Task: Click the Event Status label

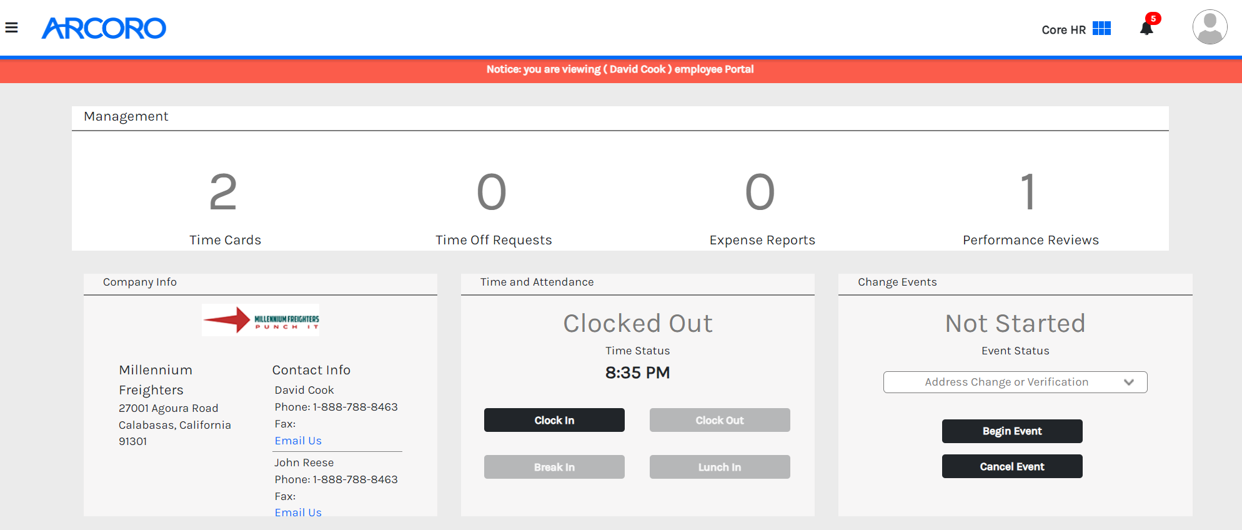Action: coord(1015,351)
